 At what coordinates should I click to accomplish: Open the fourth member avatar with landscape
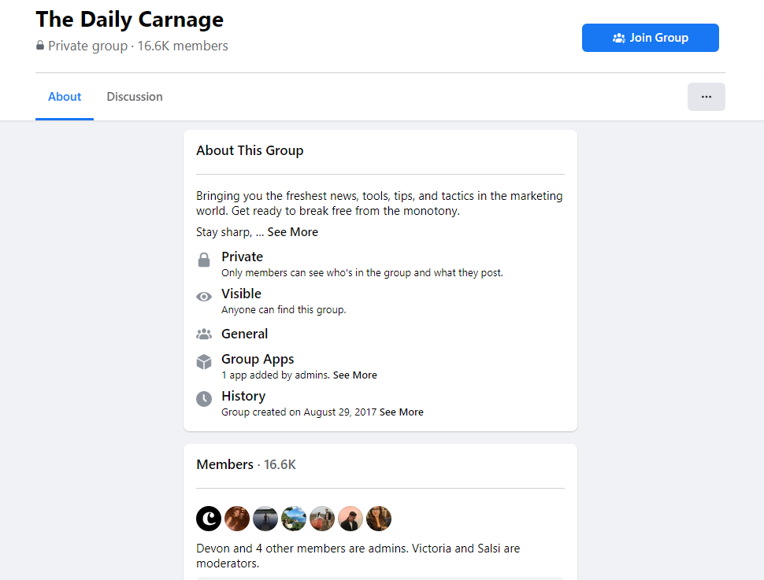click(294, 519)
